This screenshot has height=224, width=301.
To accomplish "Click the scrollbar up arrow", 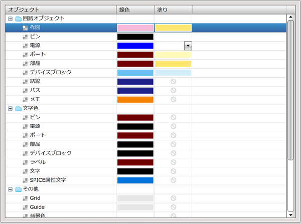I will pyautogui.click(x=290, y=17).
